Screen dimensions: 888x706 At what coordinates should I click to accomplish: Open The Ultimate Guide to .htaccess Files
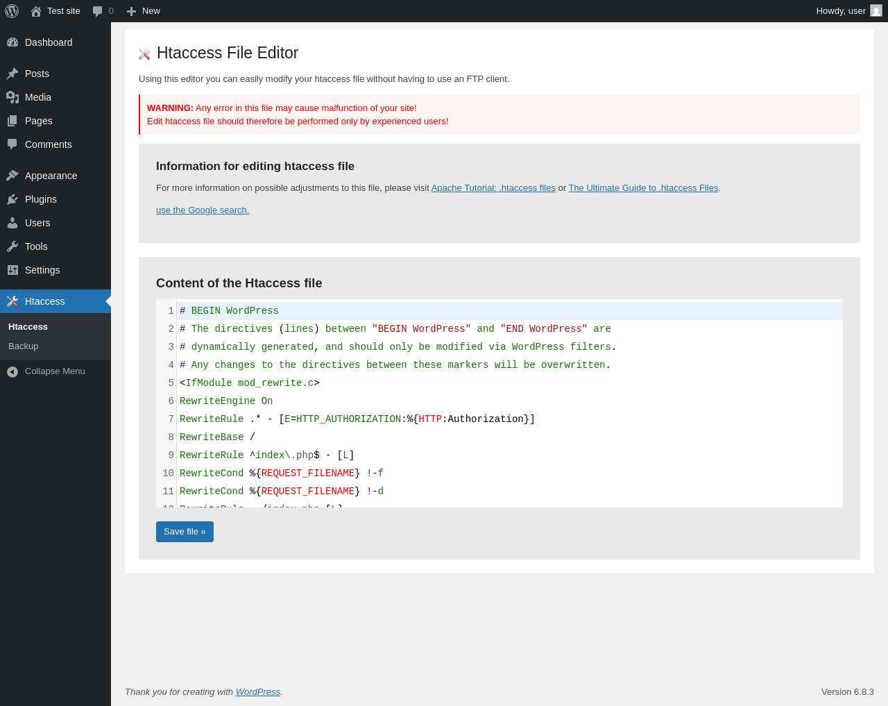tap(643, 188)
